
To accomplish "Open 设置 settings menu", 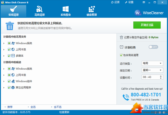I will tap(129, 2).
